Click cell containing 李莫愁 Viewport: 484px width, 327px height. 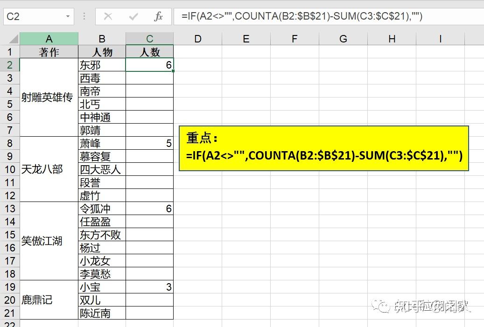[102, 274]
